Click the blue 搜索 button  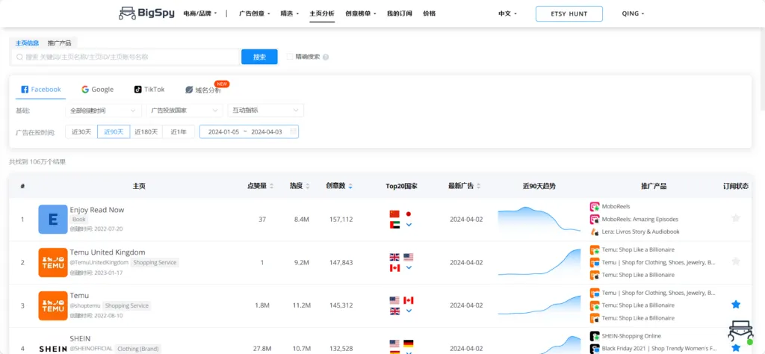click(x=259, y=57)
